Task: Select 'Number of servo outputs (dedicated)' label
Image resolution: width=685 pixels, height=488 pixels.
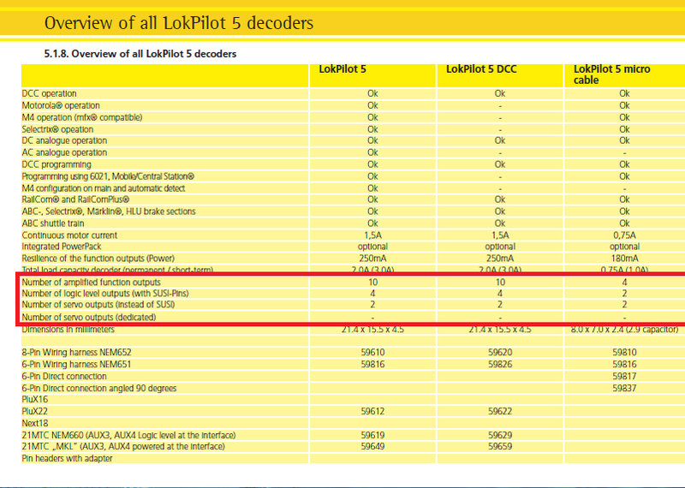Action: click(89, 317)
